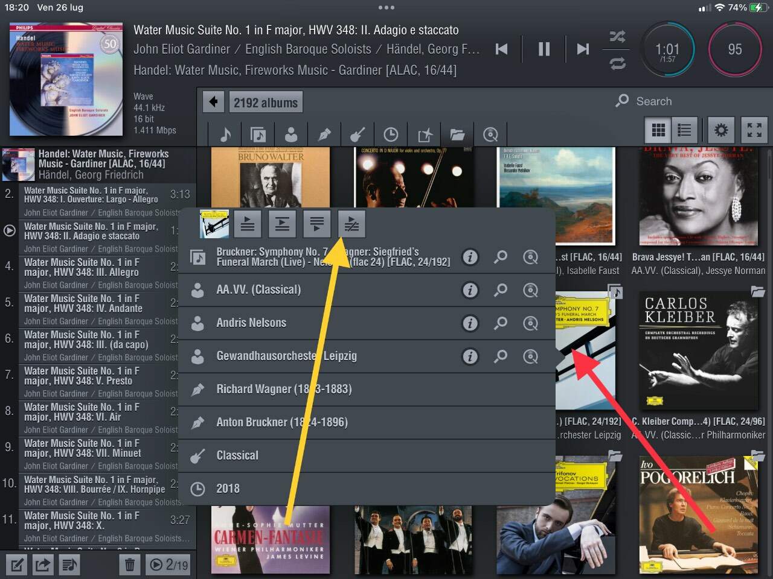Viewport: 773px width, 579px height.
Task: Show info for Andris Nelsons
Action: pos(470,323)
